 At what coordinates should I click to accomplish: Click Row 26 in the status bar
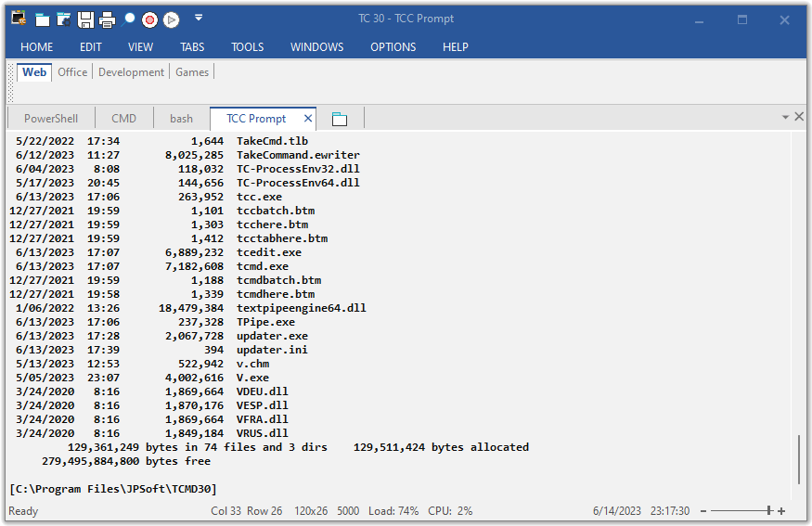tap(264, 511)
